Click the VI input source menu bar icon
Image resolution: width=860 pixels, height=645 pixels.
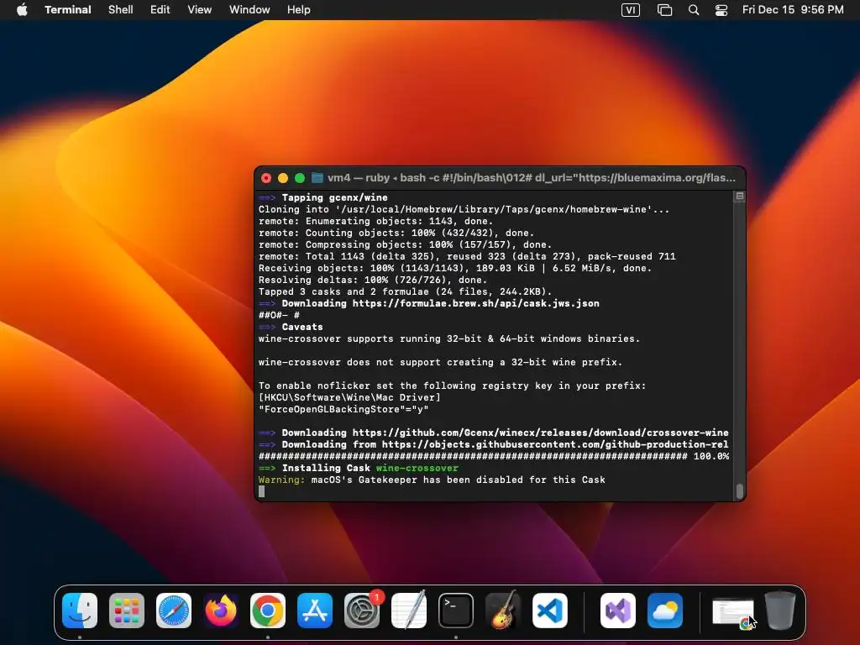click(x=631, y=10)
